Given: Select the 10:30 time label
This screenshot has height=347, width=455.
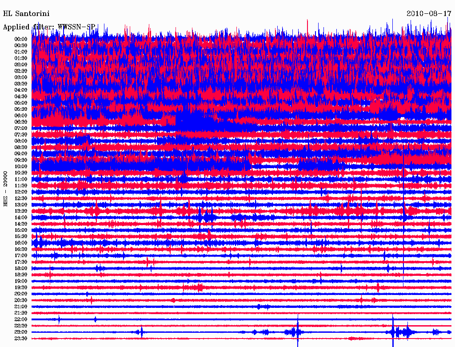Looking at the screenshot, I should (21, 173).
